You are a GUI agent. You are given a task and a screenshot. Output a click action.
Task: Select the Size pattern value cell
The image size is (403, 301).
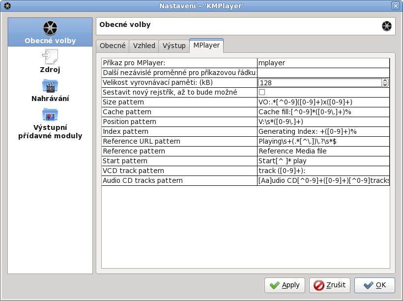pyautogui.click(x=323, y=102)
